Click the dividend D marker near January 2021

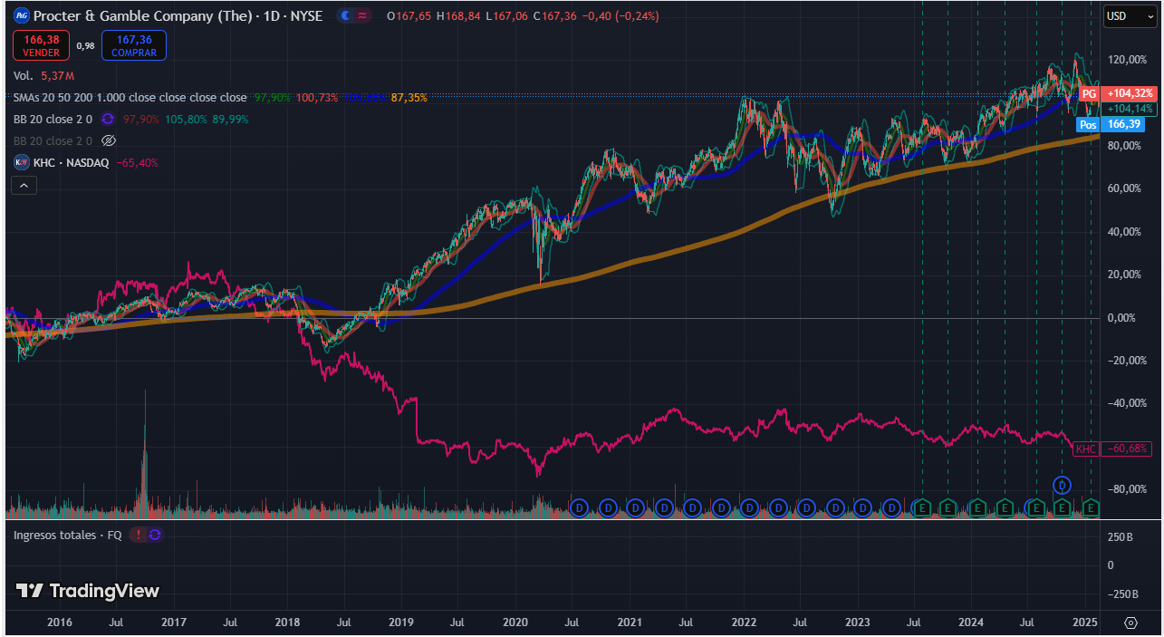636,508
